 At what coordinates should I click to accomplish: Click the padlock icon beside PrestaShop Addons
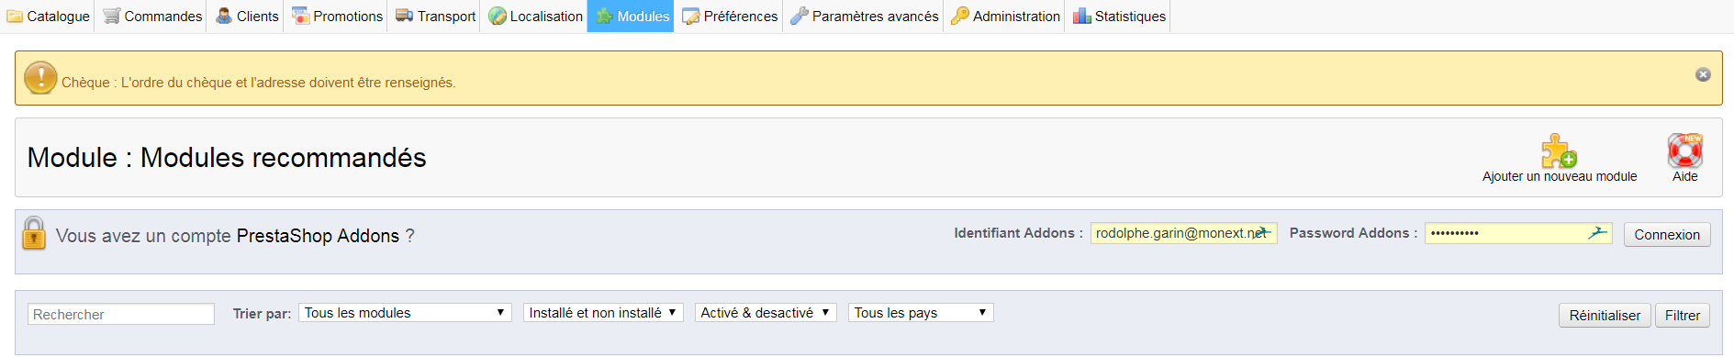[x=34, y=233]
